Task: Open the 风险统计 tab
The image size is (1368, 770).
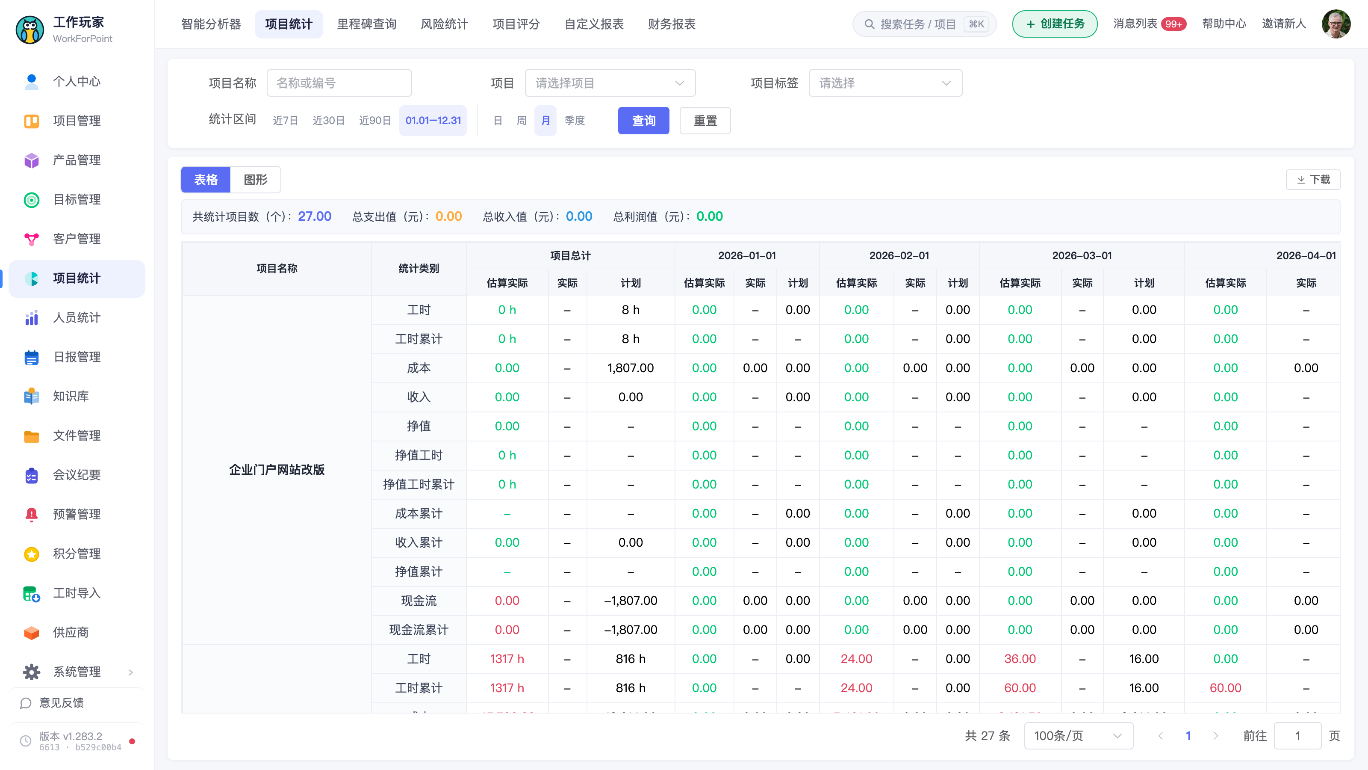Action: pos(444,24)
